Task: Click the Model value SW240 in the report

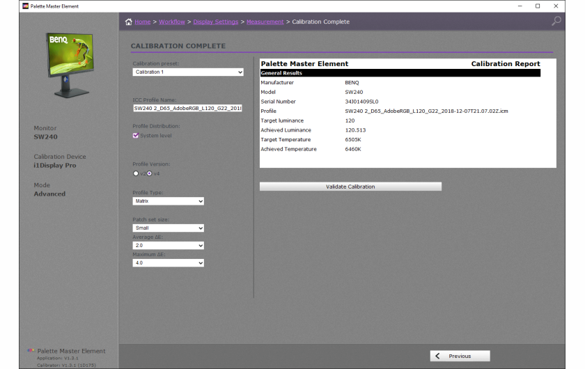Action: [x=354, y=92]
